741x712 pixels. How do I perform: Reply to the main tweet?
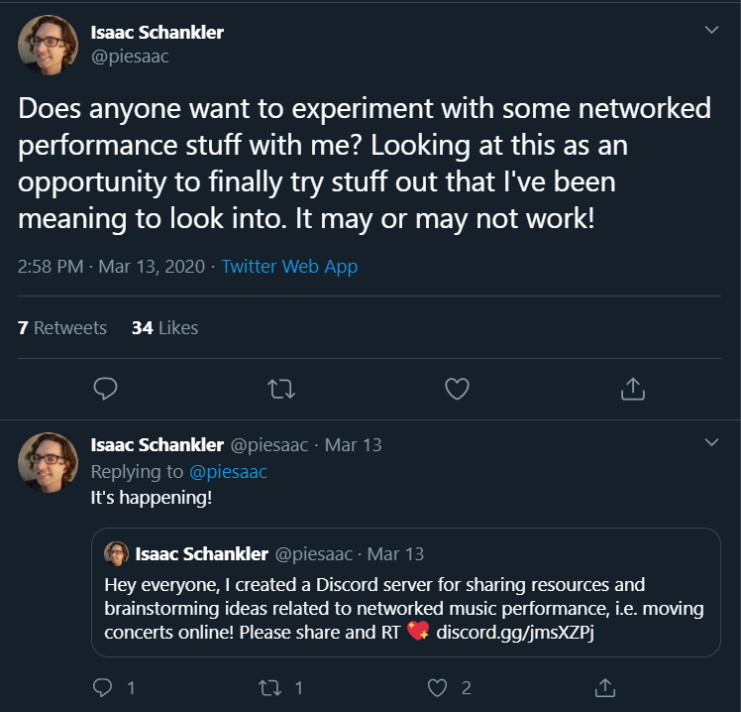tap(105, 389)
